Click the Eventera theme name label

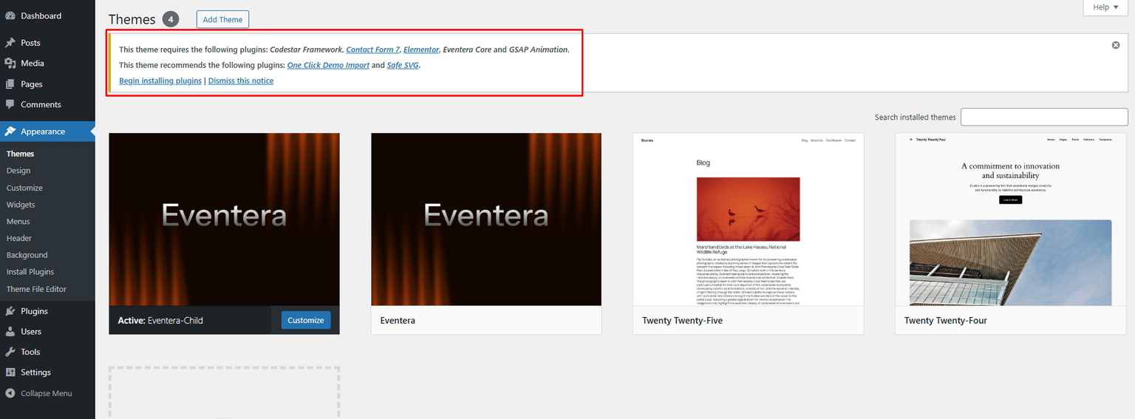398,321
